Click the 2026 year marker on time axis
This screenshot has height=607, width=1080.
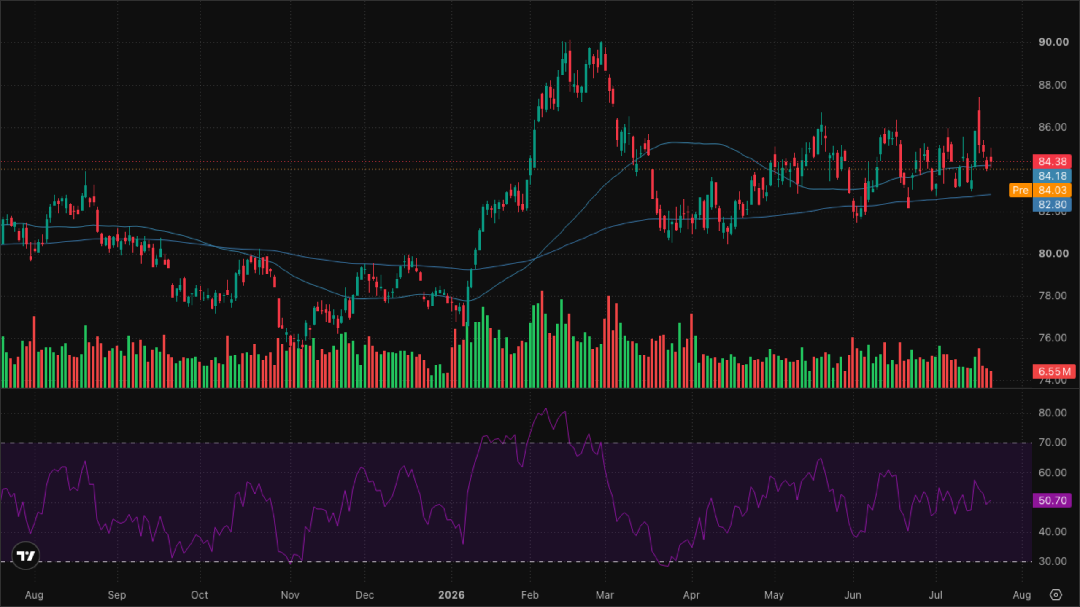451,595
